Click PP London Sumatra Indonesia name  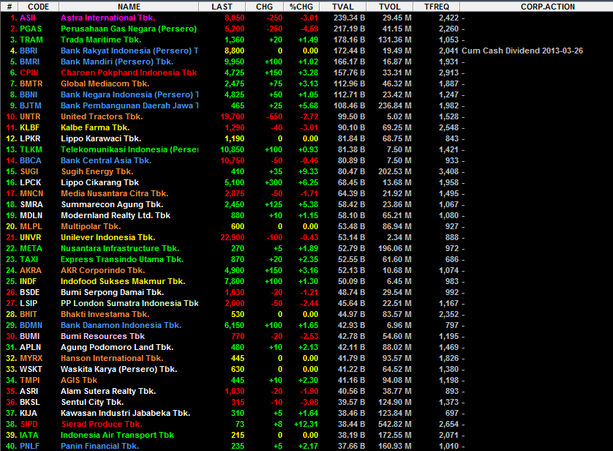129,303
